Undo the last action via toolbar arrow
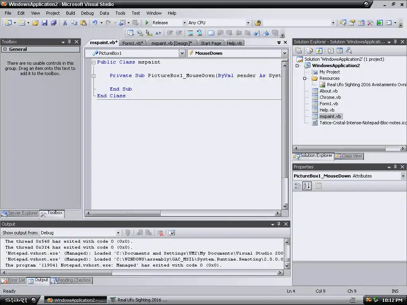This screenshot has width=407, height=305. click(95, 23)
